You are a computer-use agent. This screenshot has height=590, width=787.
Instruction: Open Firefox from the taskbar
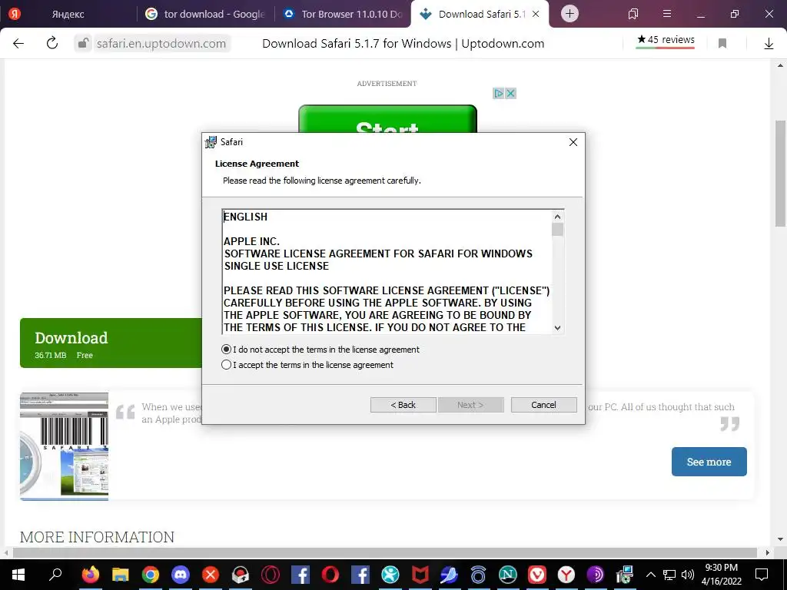tap(91, 574)
